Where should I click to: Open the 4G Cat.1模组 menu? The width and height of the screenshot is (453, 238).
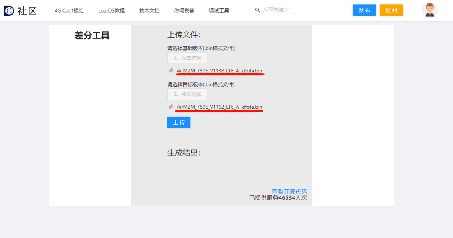click(69, 10)
